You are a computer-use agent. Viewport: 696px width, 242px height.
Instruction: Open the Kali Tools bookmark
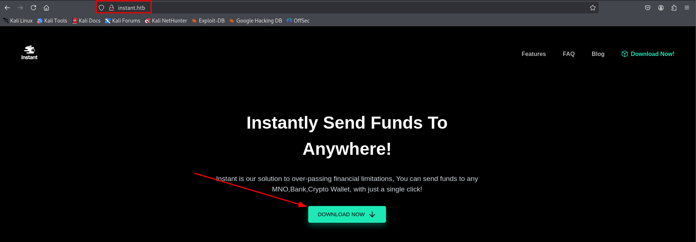pos(52,21)
